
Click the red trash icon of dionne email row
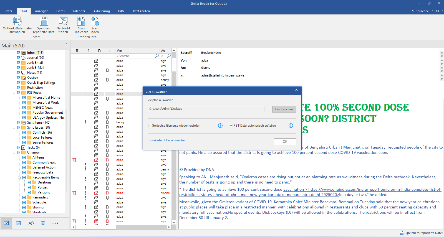click(x=74, y=193)
